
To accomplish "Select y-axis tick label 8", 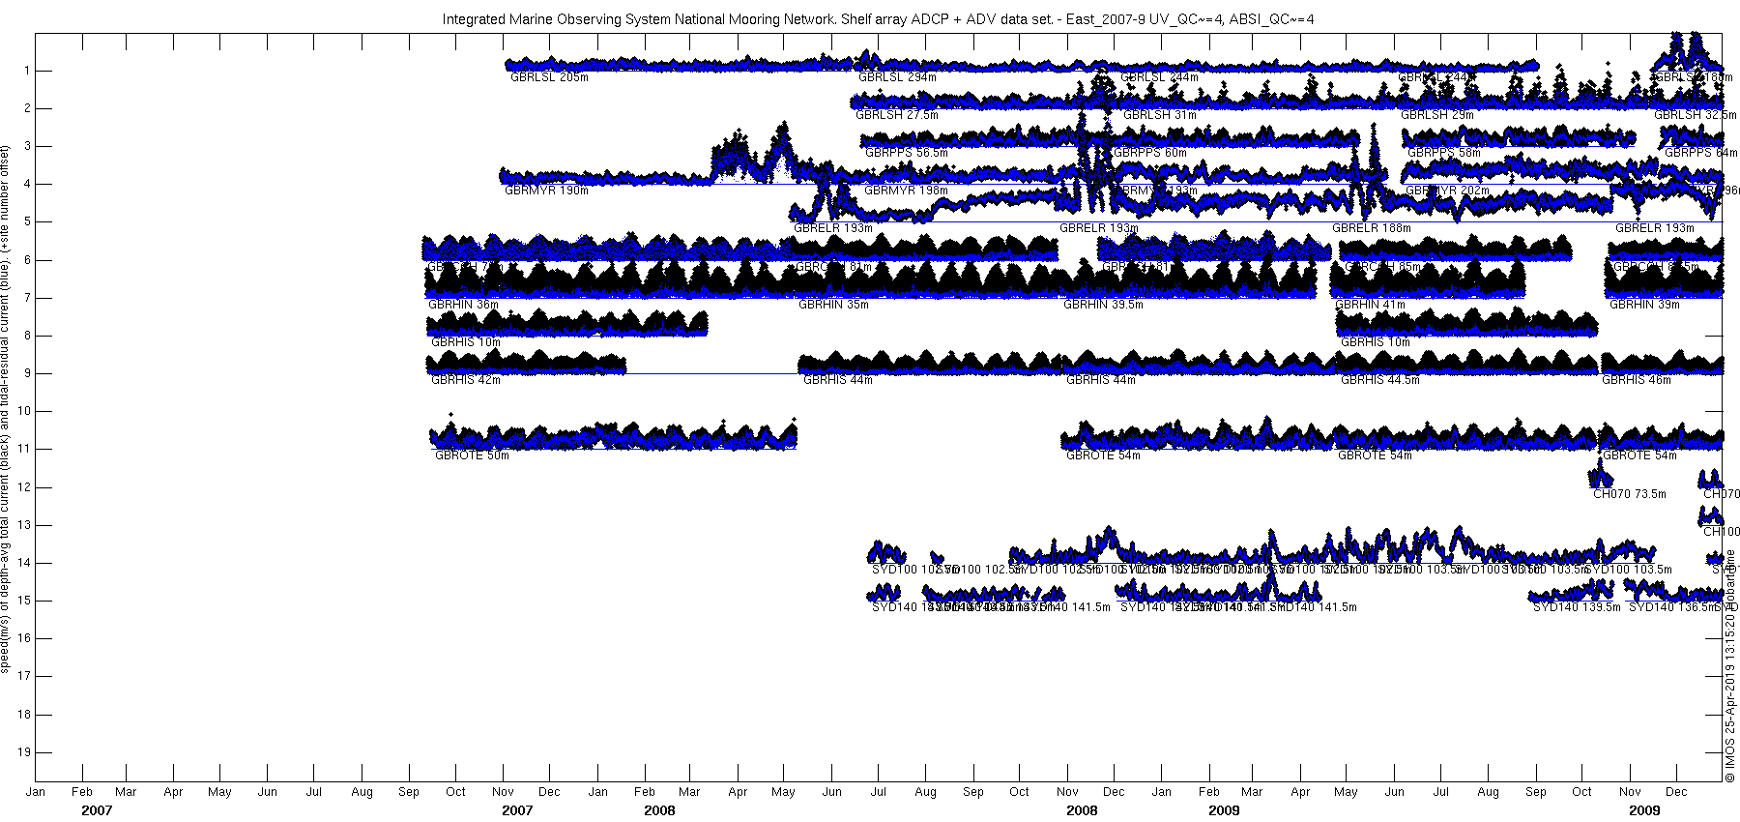I will (28, 336).
